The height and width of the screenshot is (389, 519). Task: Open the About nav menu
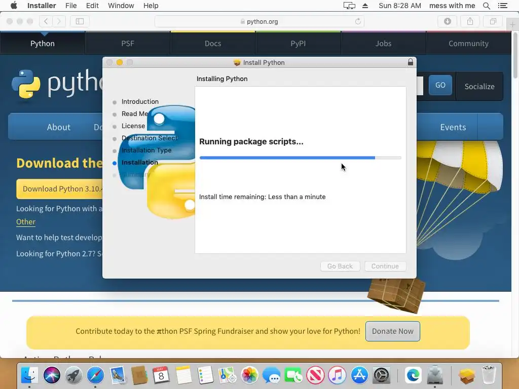click(x=59, y=127)
